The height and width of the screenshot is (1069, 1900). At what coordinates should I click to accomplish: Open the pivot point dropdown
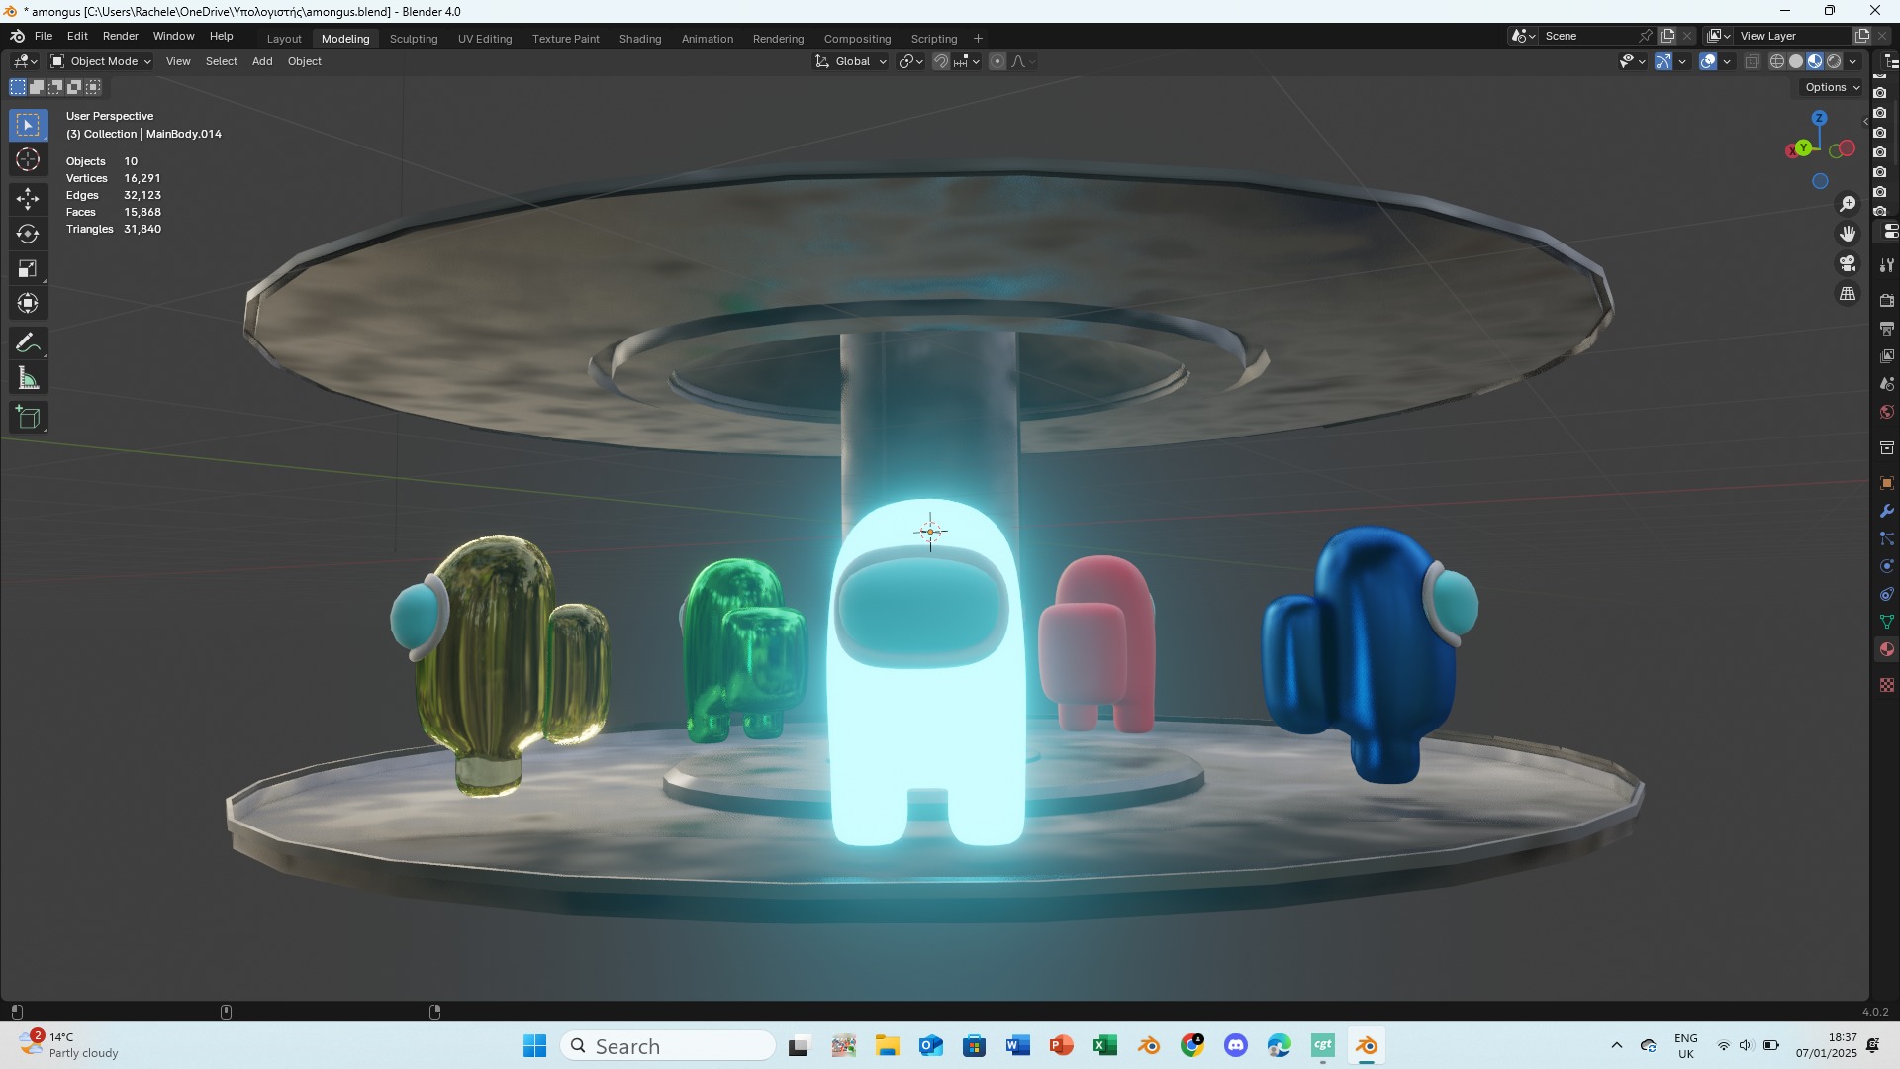910,61
